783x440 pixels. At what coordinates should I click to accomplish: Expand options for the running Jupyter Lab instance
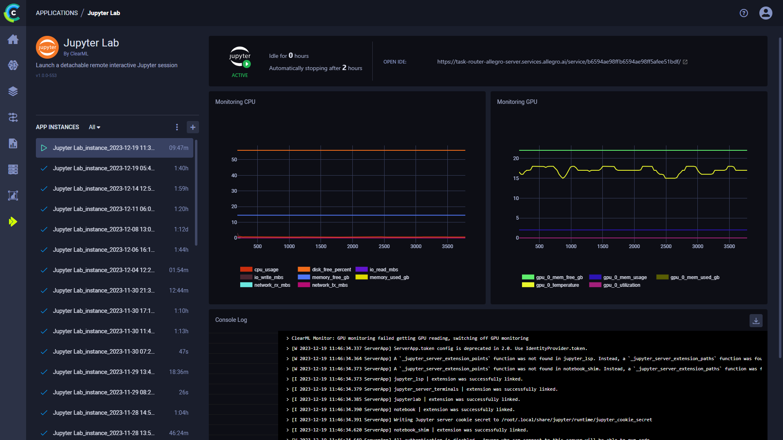(44, 148)
